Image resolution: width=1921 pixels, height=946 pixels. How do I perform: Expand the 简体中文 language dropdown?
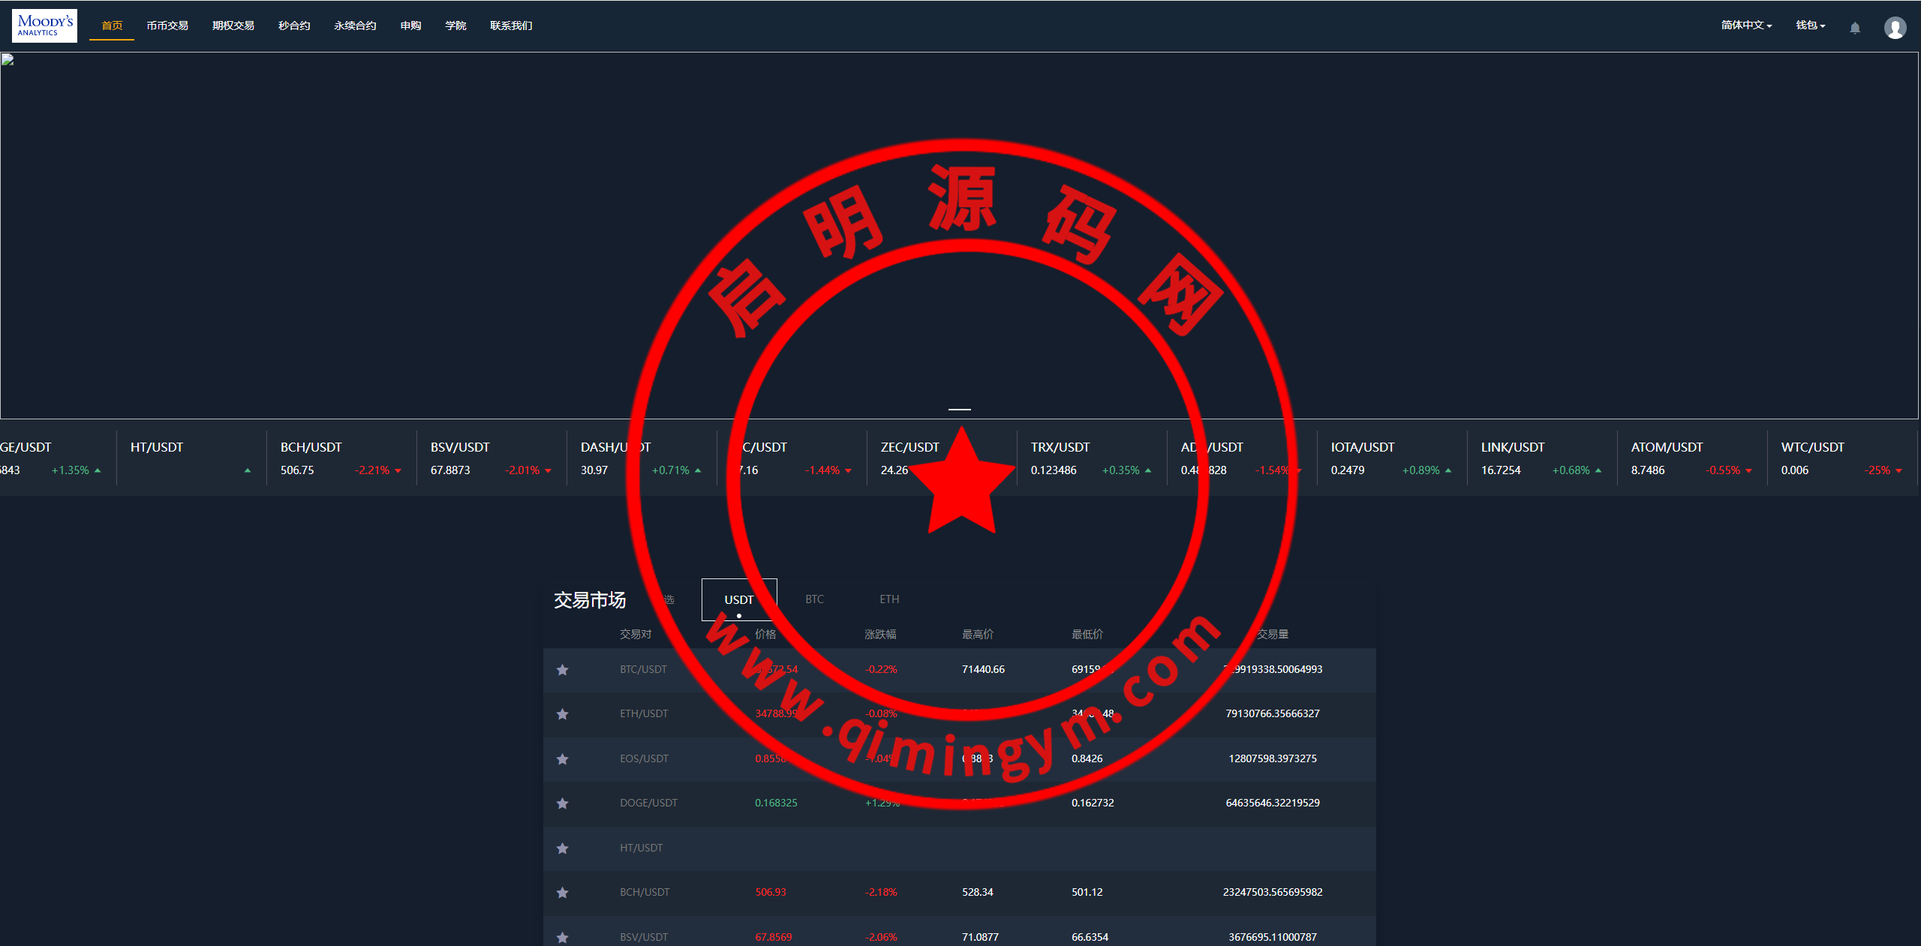point(1746,26)
